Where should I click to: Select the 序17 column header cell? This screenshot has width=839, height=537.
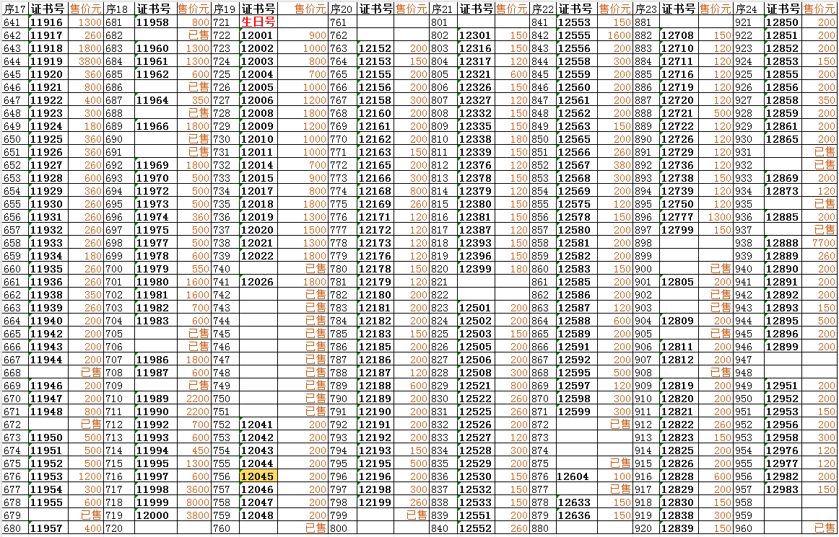click(14, 9)
